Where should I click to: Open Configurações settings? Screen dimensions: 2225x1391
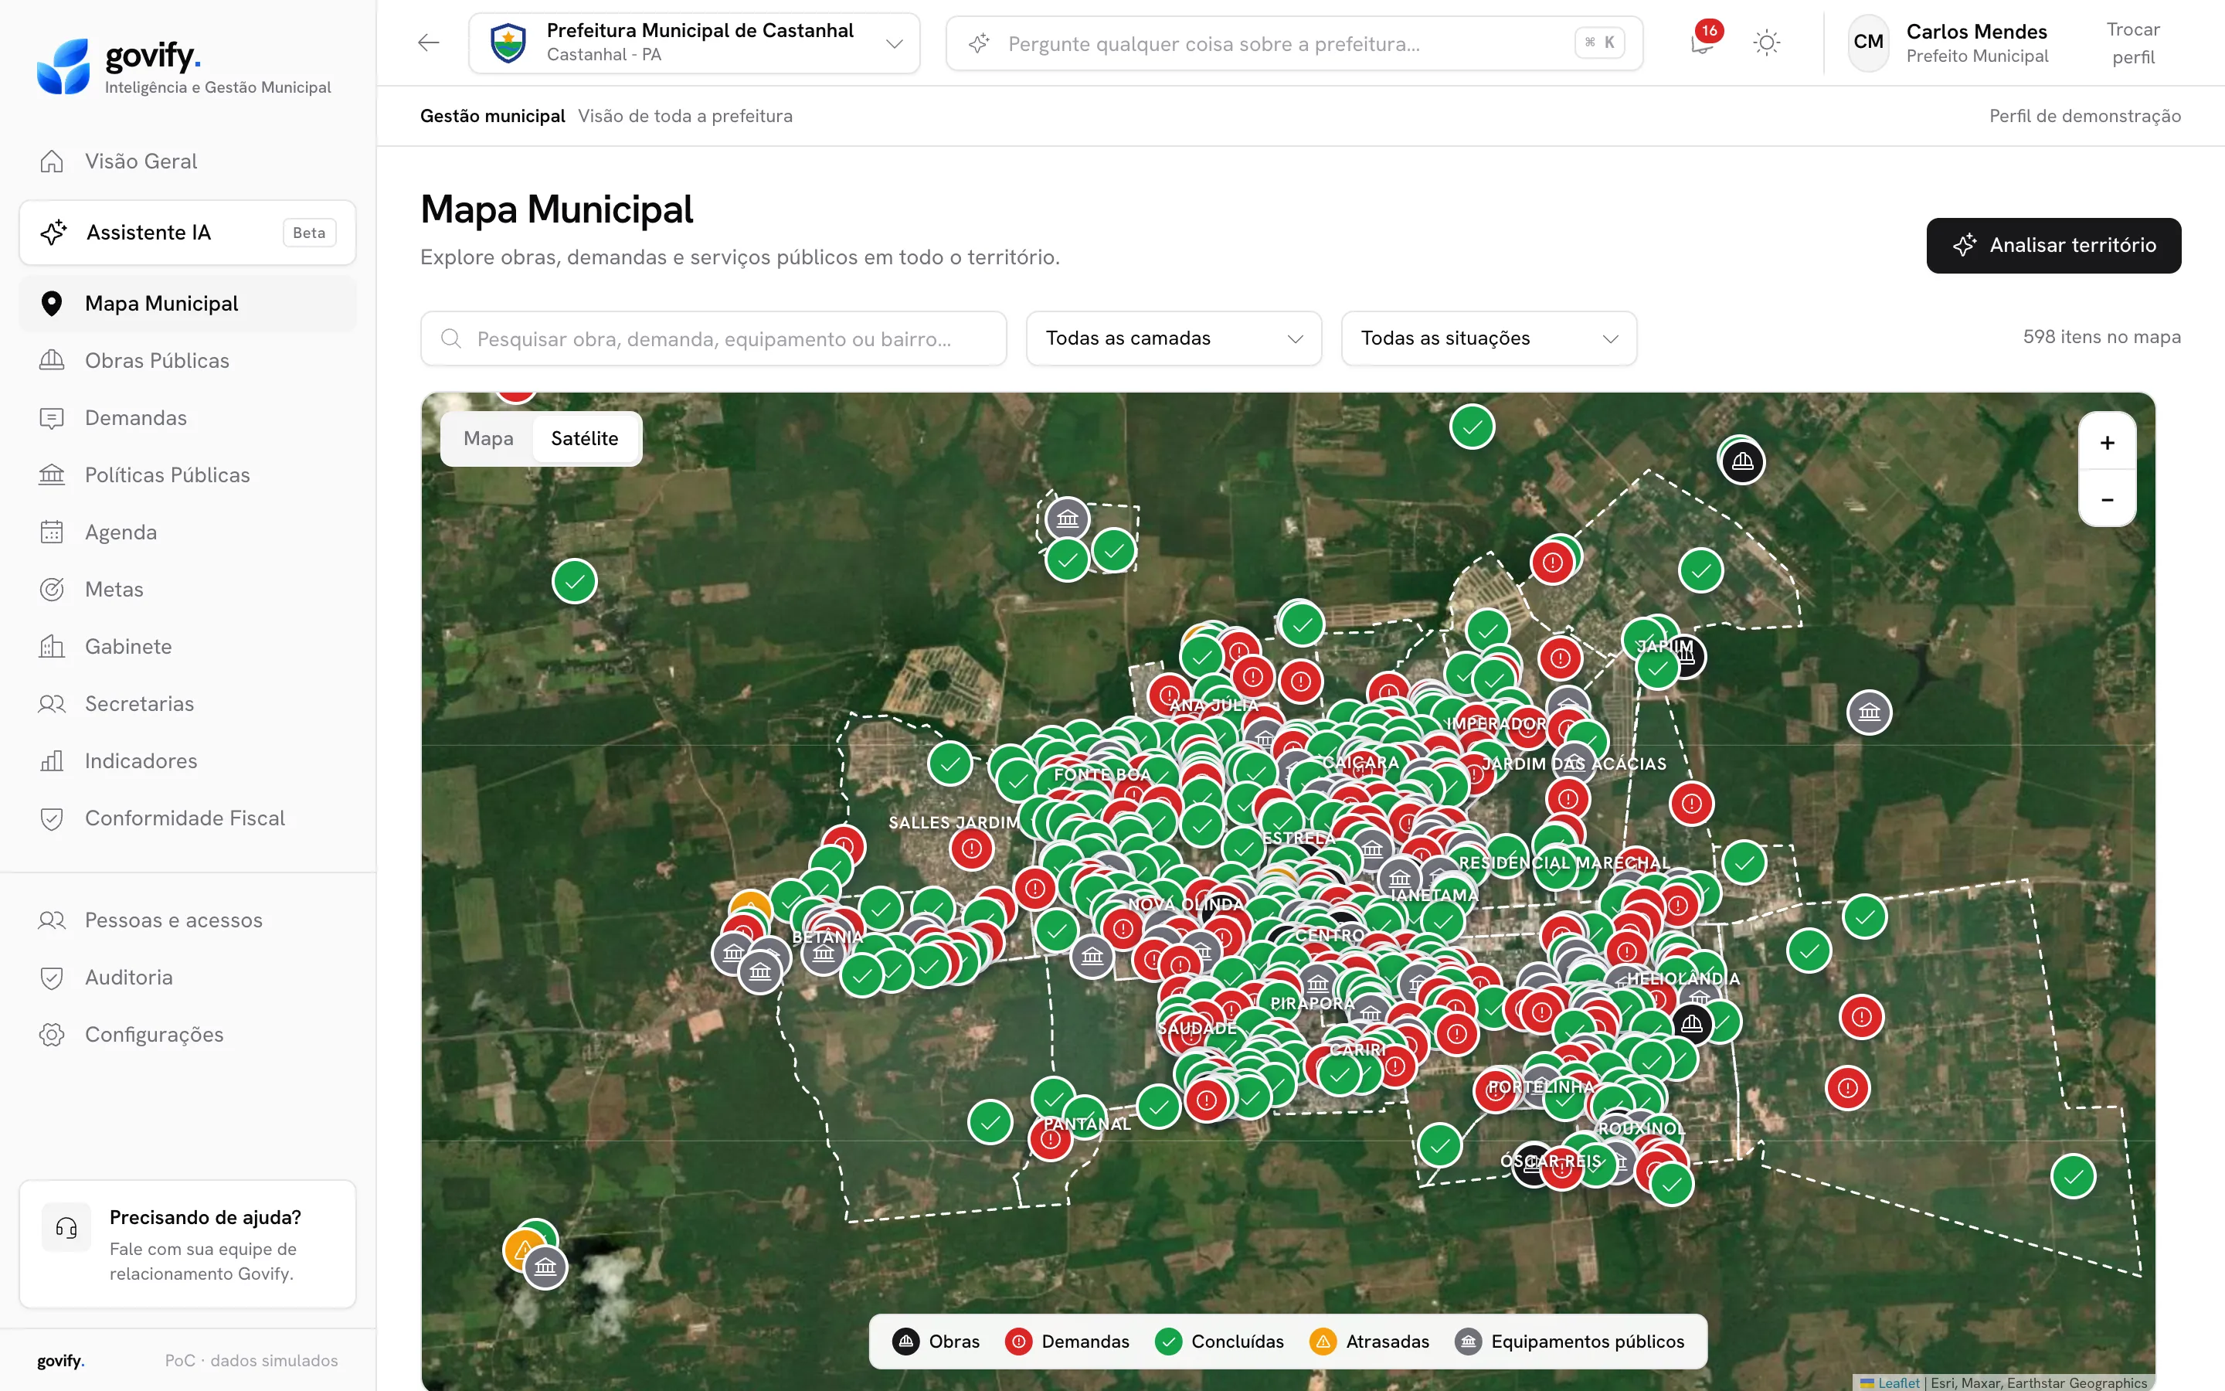pyautogui.click(x=188, y=1034)
